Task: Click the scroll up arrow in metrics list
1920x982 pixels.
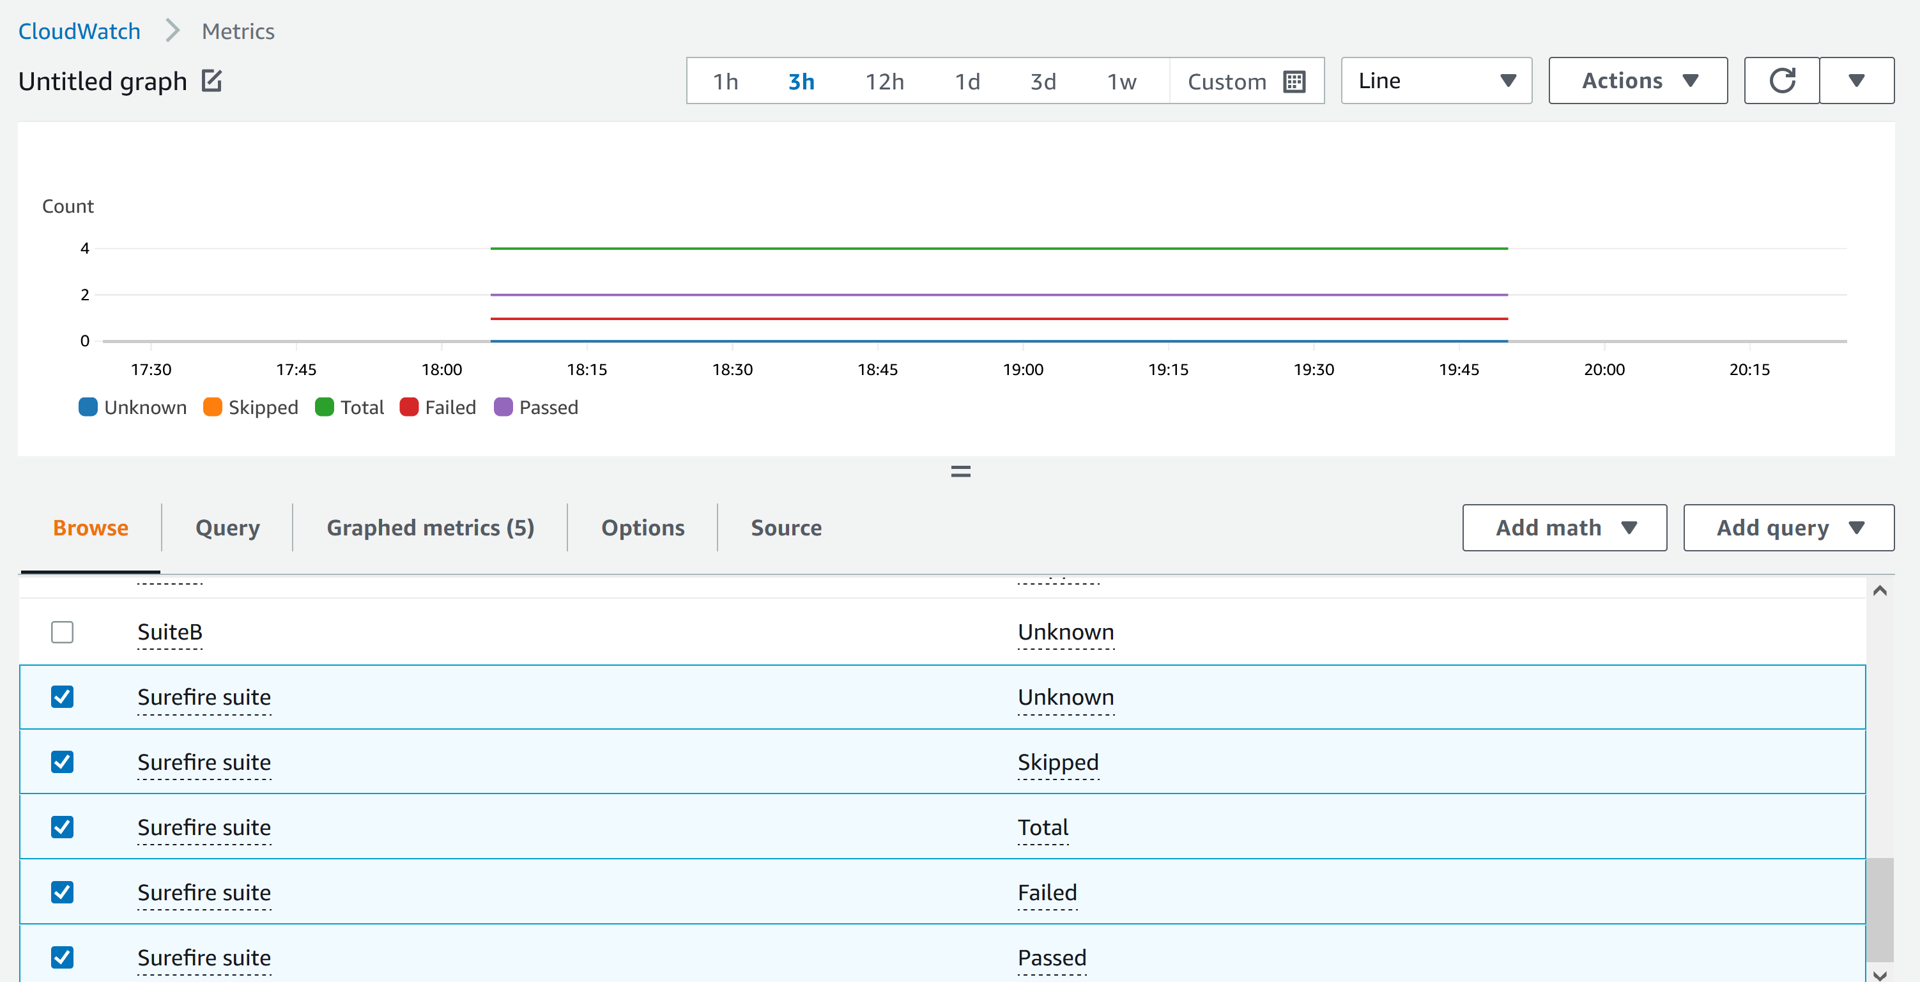Action: tap(1880, 591)
